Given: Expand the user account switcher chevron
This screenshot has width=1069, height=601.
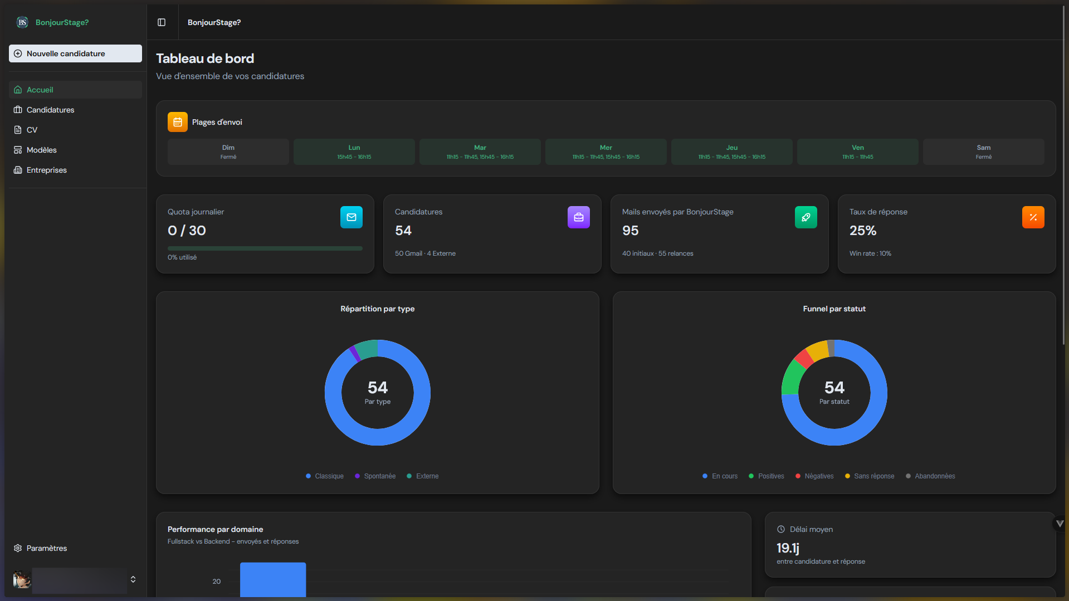Looking at the screenshot, I should click(133, 579).
